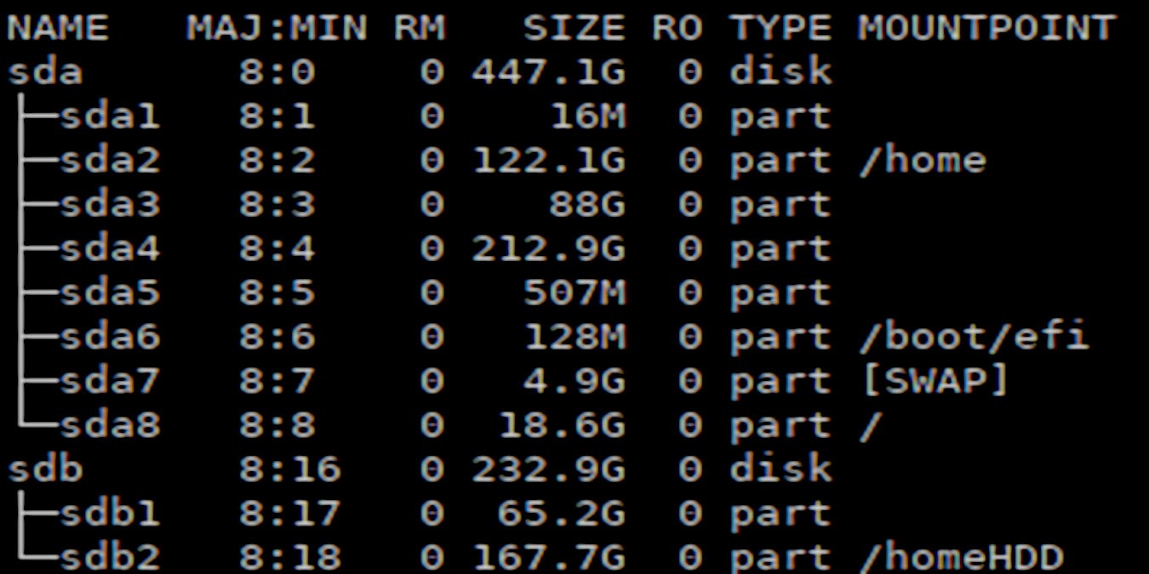1149x574 pixels.
Task: Select the sda5 partition name
Action: click(109, 293)
